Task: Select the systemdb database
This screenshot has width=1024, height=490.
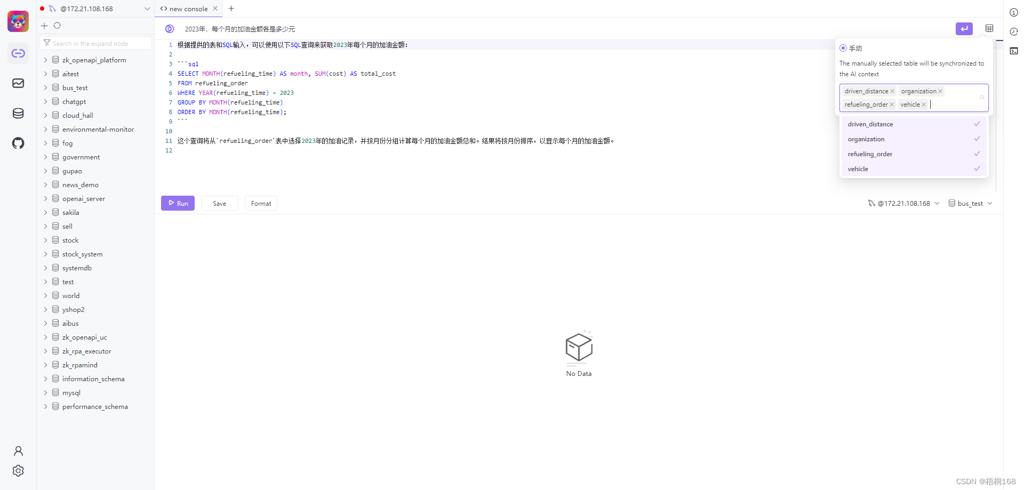Action: [77, 268]
